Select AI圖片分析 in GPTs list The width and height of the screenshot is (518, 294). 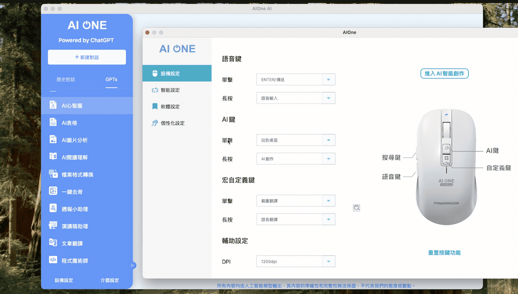[87, 140]
